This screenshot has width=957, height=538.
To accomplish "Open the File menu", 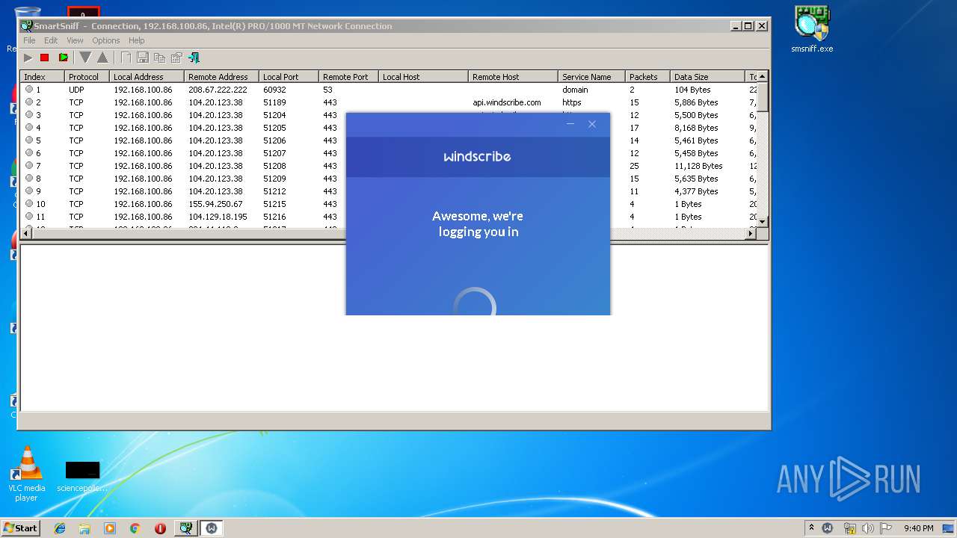I will click(x=29, y=40).
